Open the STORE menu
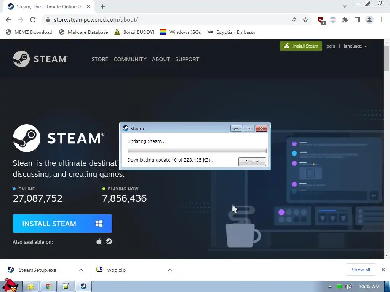Screen dimensions: 390x292 point(100,59)
